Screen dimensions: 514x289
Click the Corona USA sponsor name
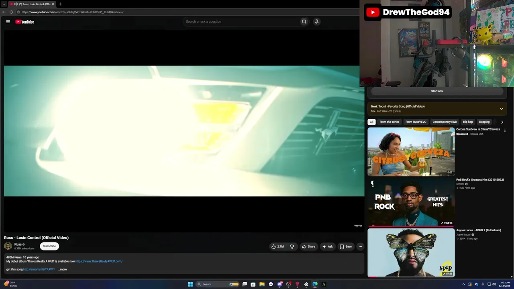pos(477,134)
